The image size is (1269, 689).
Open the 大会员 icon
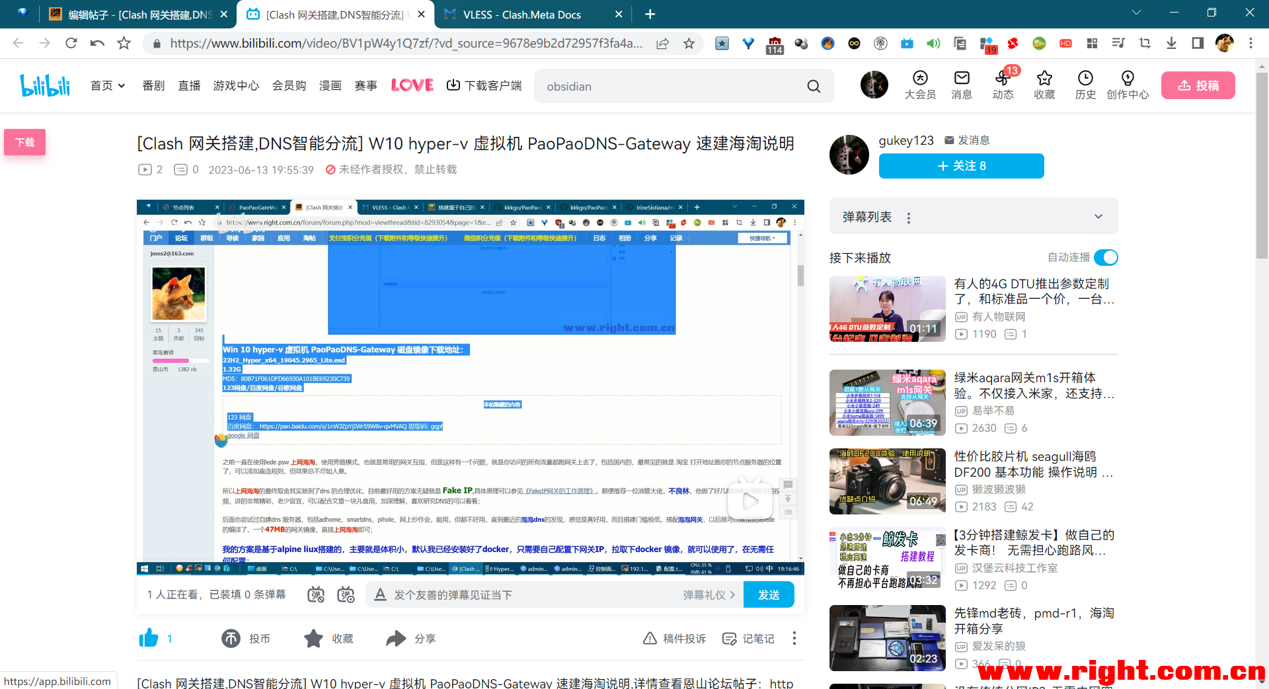tap(920, 85)
